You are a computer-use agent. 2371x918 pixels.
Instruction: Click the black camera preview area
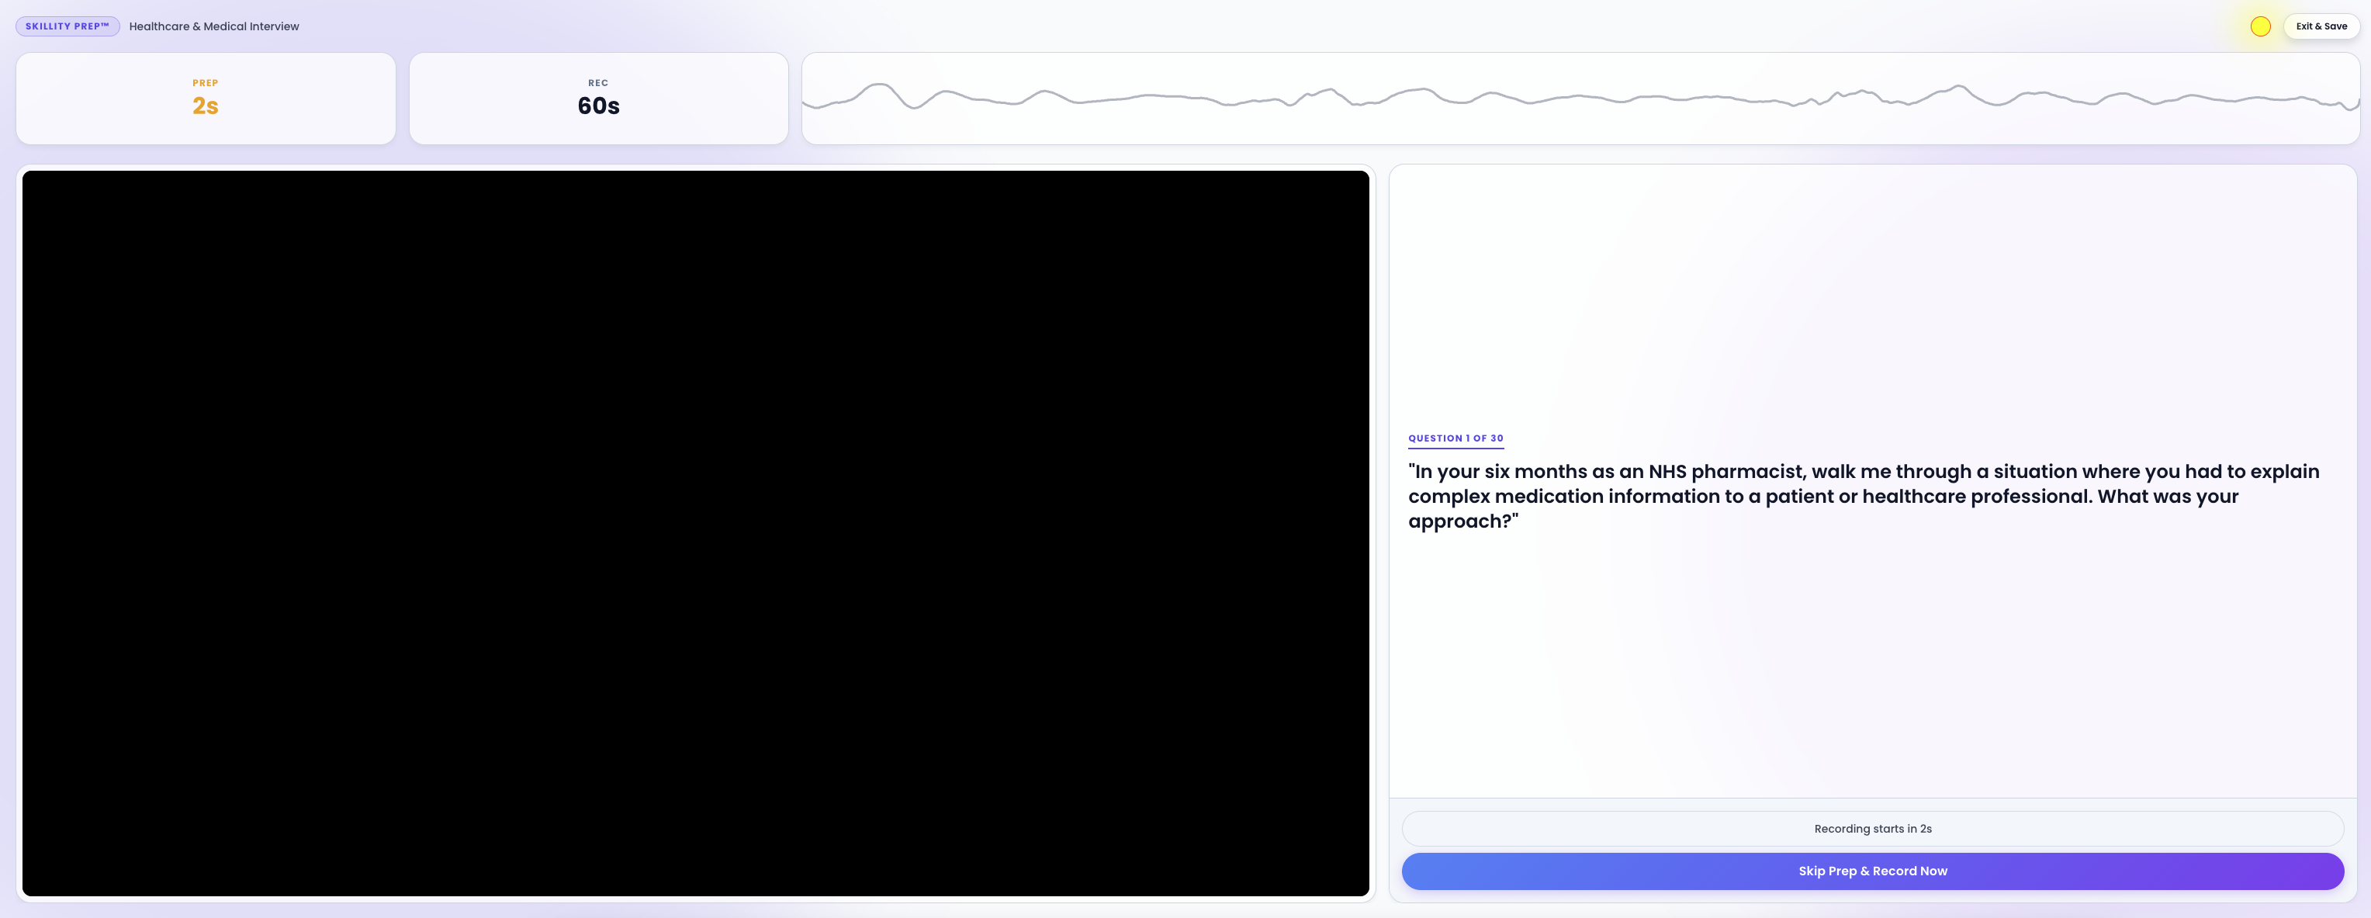(x=695, y=532)
